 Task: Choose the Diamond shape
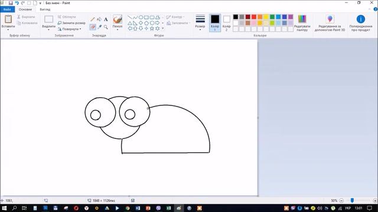point(141,23)
